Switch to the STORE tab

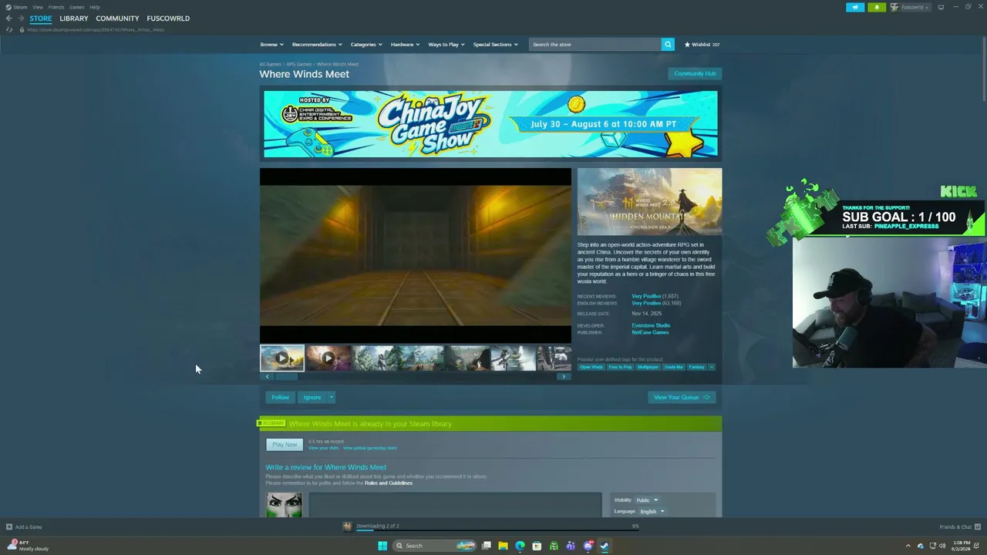[41, 18]
